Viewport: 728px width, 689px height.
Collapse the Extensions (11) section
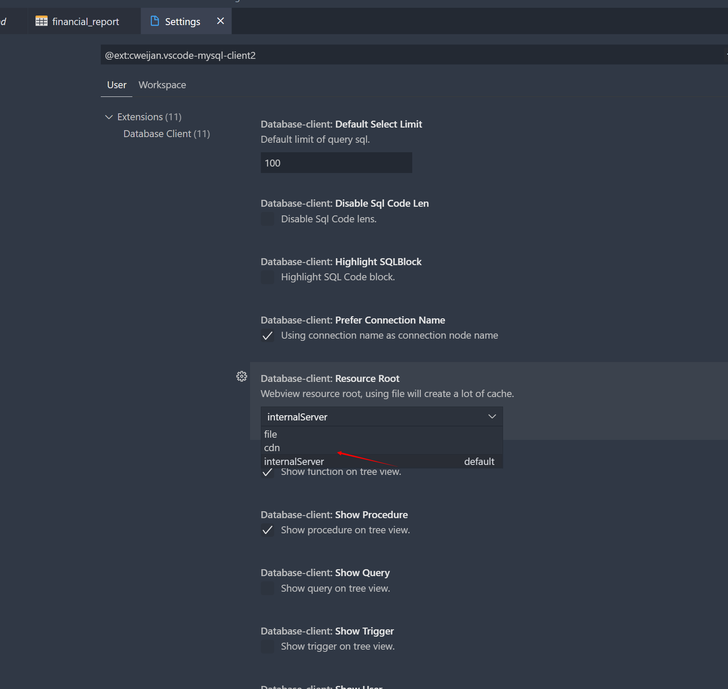pos(109,117)
